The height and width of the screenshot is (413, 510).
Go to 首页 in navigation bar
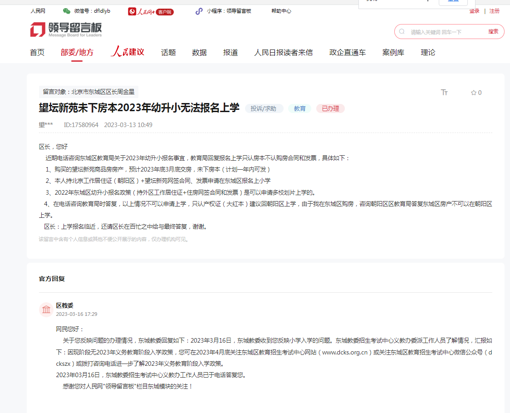(x=37, y=53)
